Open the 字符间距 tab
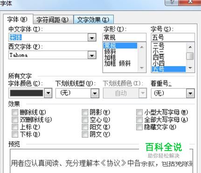The image size is (201, 173). point(53,20)
